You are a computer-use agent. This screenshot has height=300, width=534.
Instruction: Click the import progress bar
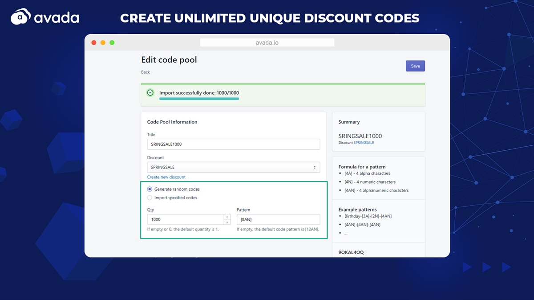pyautogui.click(x=199, y=99)
